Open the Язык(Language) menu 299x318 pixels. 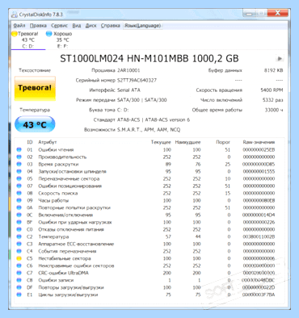142,26
